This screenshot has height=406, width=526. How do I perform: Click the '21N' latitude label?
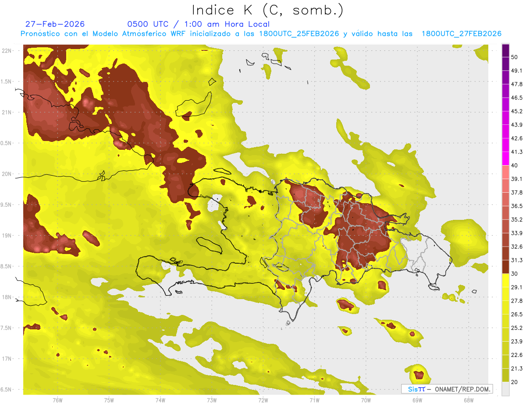[x=7, y=112]
